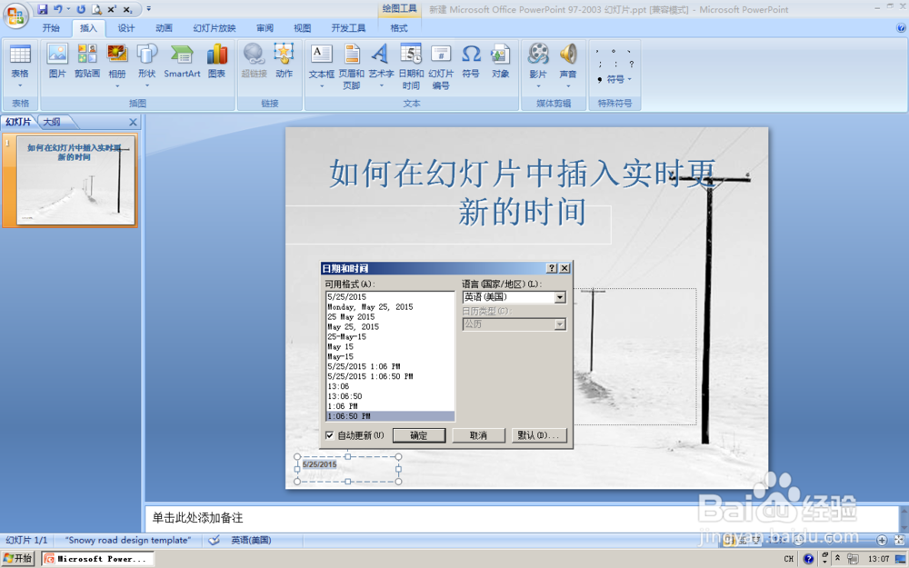909x568 pixels.
Task: Switch to the 幻灯片放映 ribbon tab
Action: (215, 28)
